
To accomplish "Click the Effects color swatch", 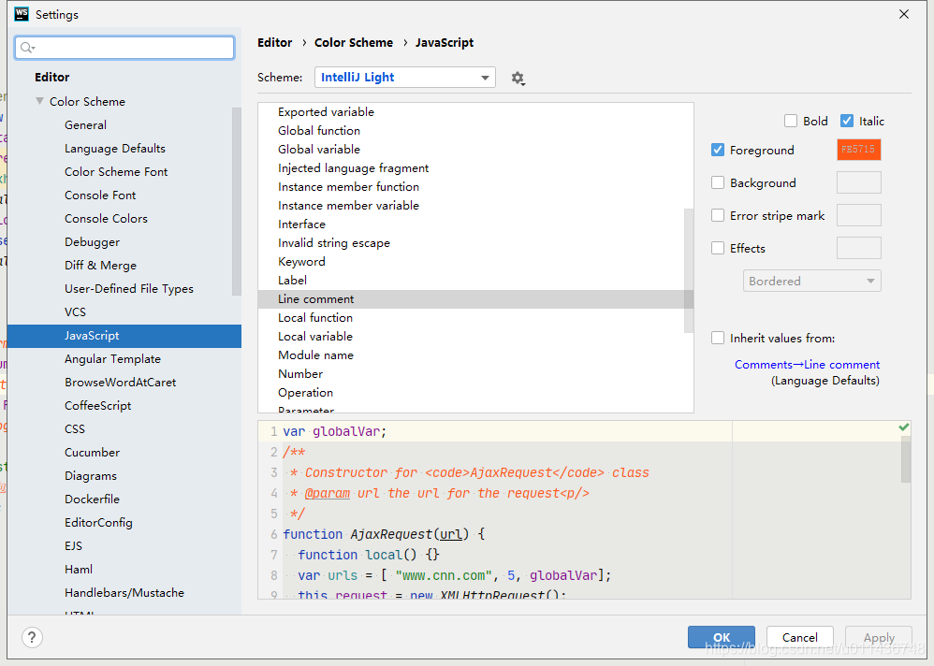I will click(x=858, y=248).
